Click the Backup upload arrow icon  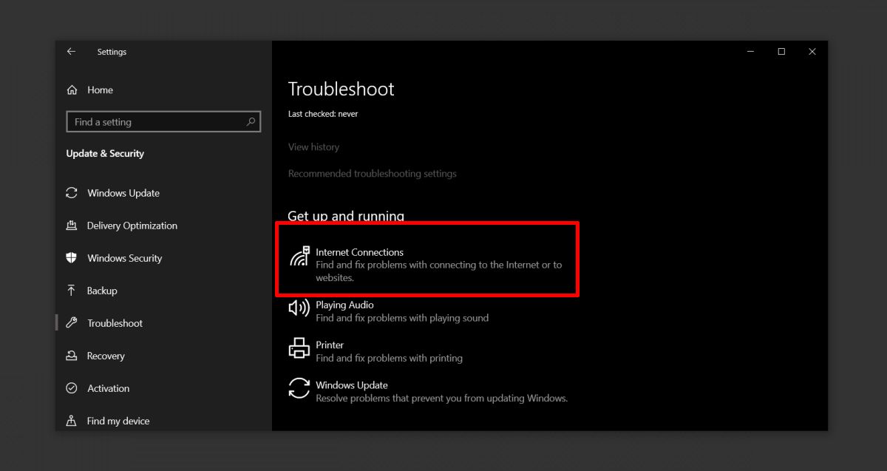tap(72, 291)
